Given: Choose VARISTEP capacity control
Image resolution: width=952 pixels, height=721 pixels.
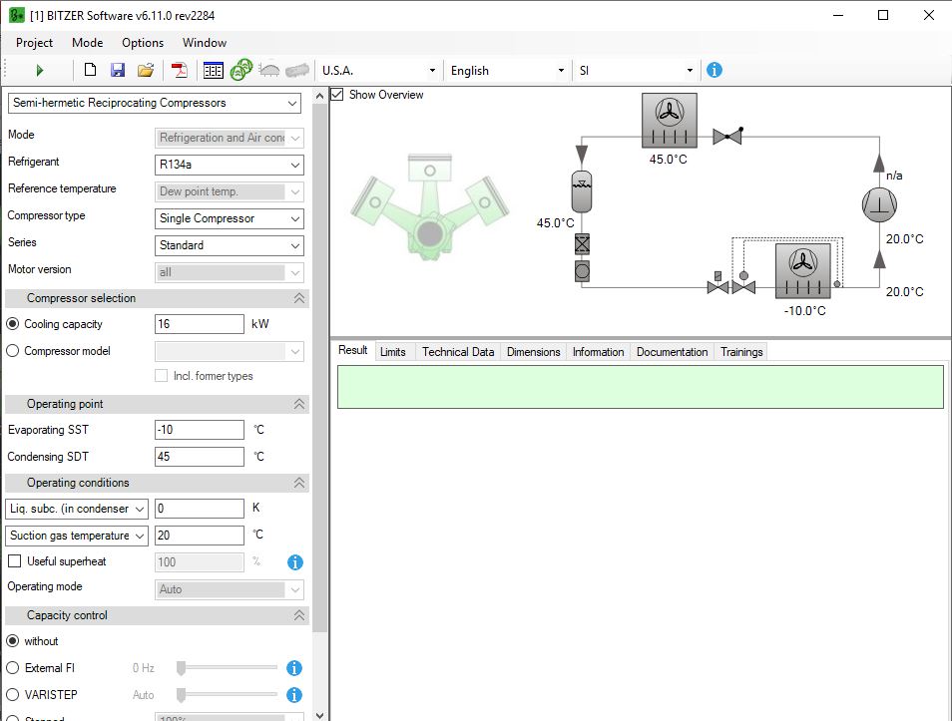Looking at the screenshot, I should (13, 694).
